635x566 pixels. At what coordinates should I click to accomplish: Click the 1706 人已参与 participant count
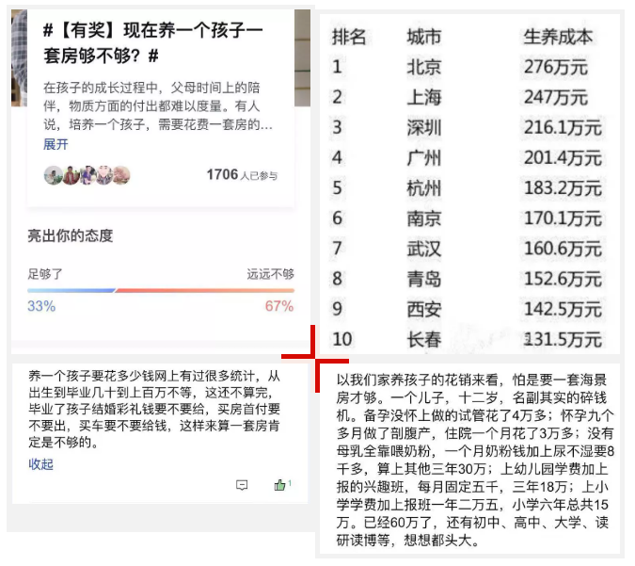(242, 175)
